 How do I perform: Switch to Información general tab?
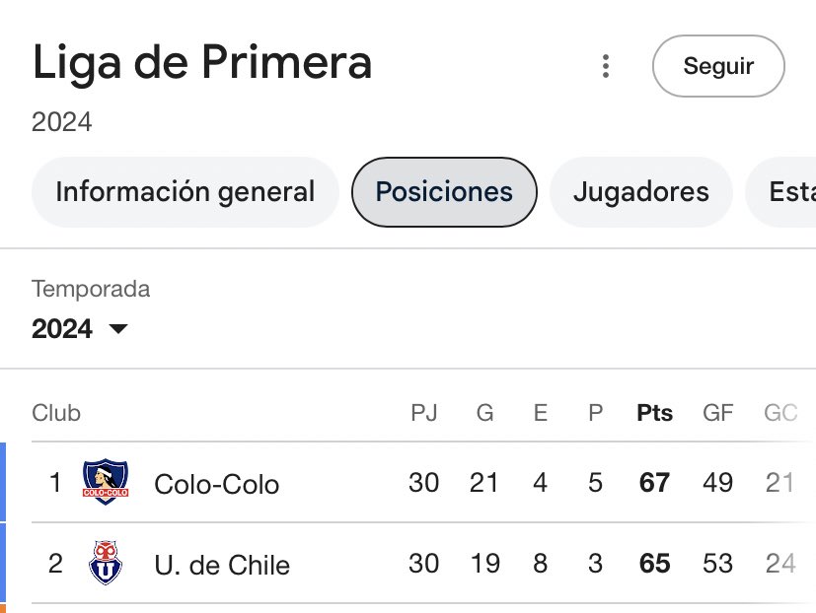click(185, 192)
